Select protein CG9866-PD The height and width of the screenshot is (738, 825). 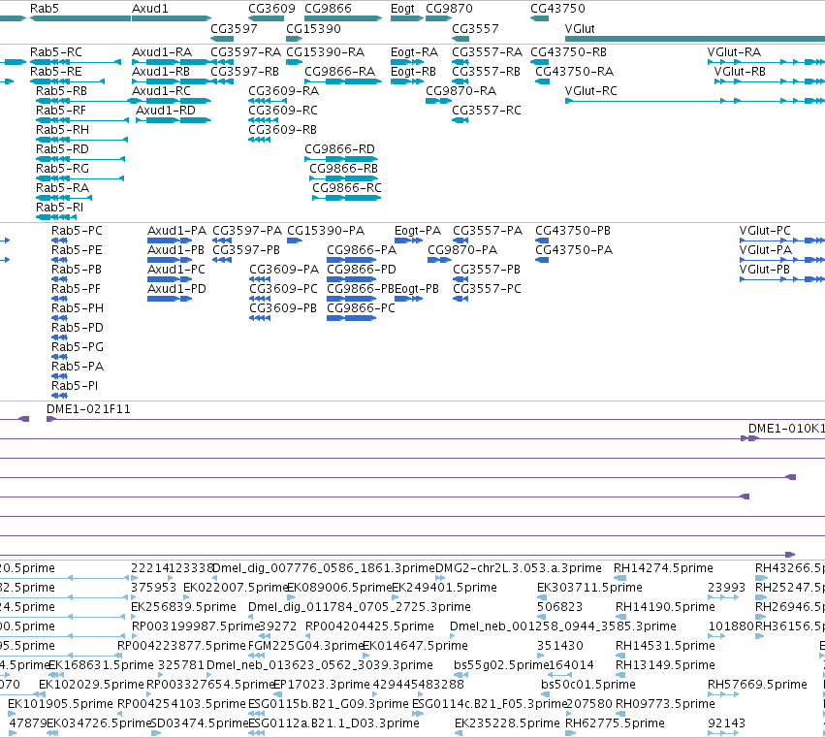pyautogui.click(x=362, y=270)
